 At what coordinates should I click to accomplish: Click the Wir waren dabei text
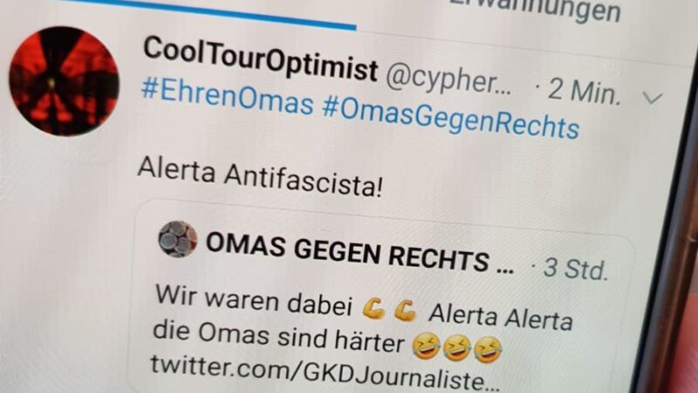(x=254, y=300)
